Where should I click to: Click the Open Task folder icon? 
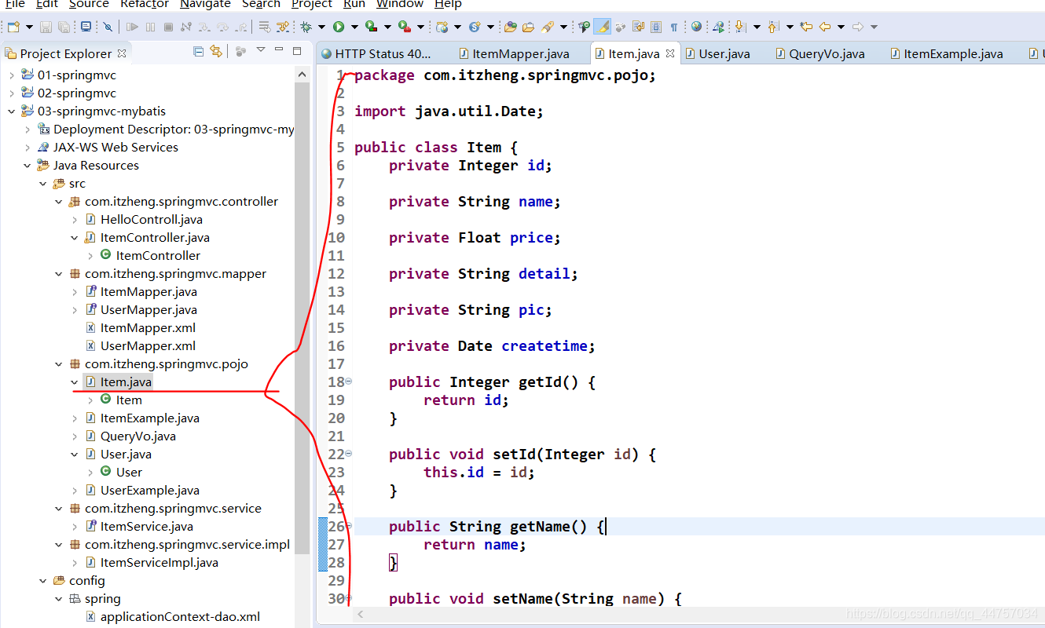(528, 27)
